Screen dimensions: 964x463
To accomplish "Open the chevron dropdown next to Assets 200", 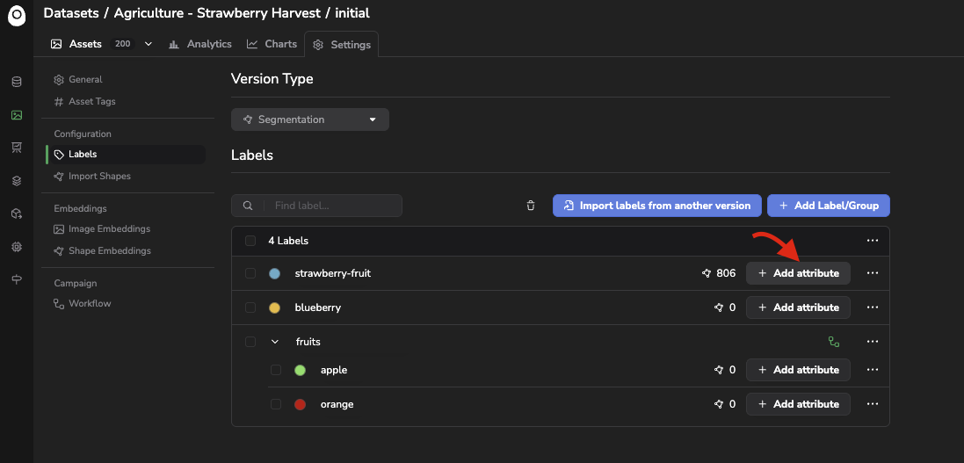I will 149,44.
